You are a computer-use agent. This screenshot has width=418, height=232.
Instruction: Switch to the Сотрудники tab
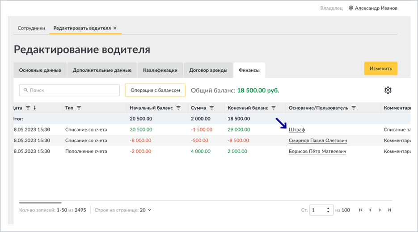(x=31, y=28)
